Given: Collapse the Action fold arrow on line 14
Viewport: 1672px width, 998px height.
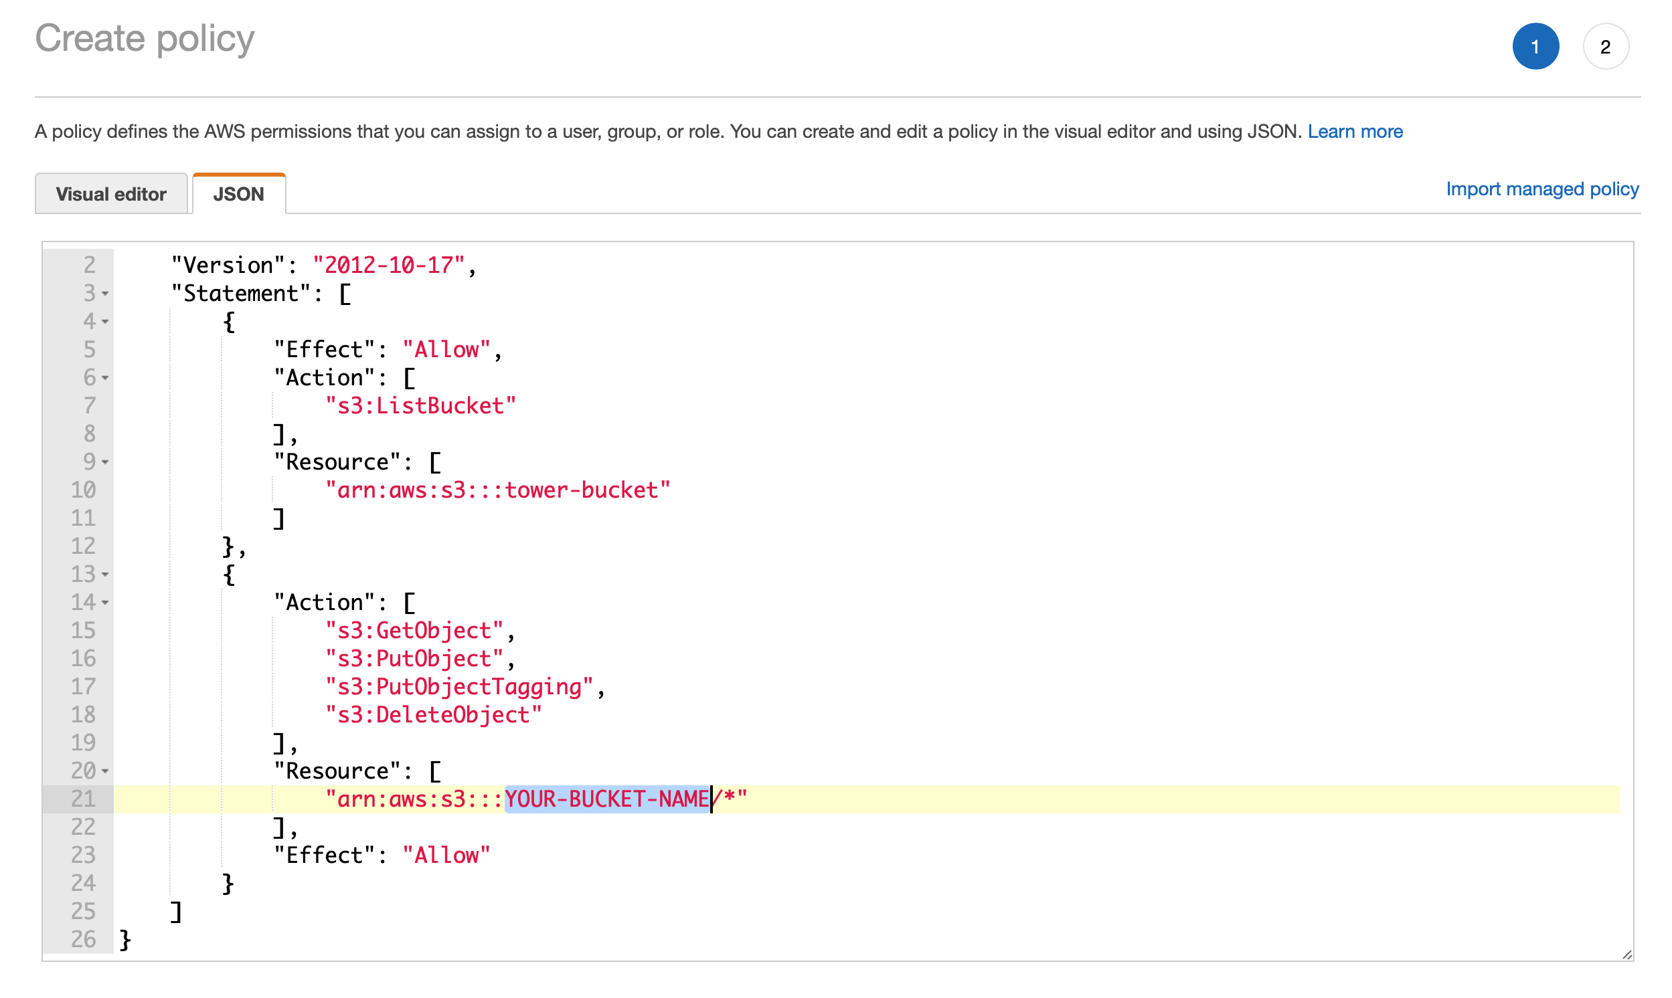Looking at the screenshot, I should pyautogui.click(x=106, y=603).
